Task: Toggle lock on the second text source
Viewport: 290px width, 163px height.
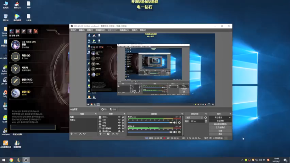Action: [123, 120]
